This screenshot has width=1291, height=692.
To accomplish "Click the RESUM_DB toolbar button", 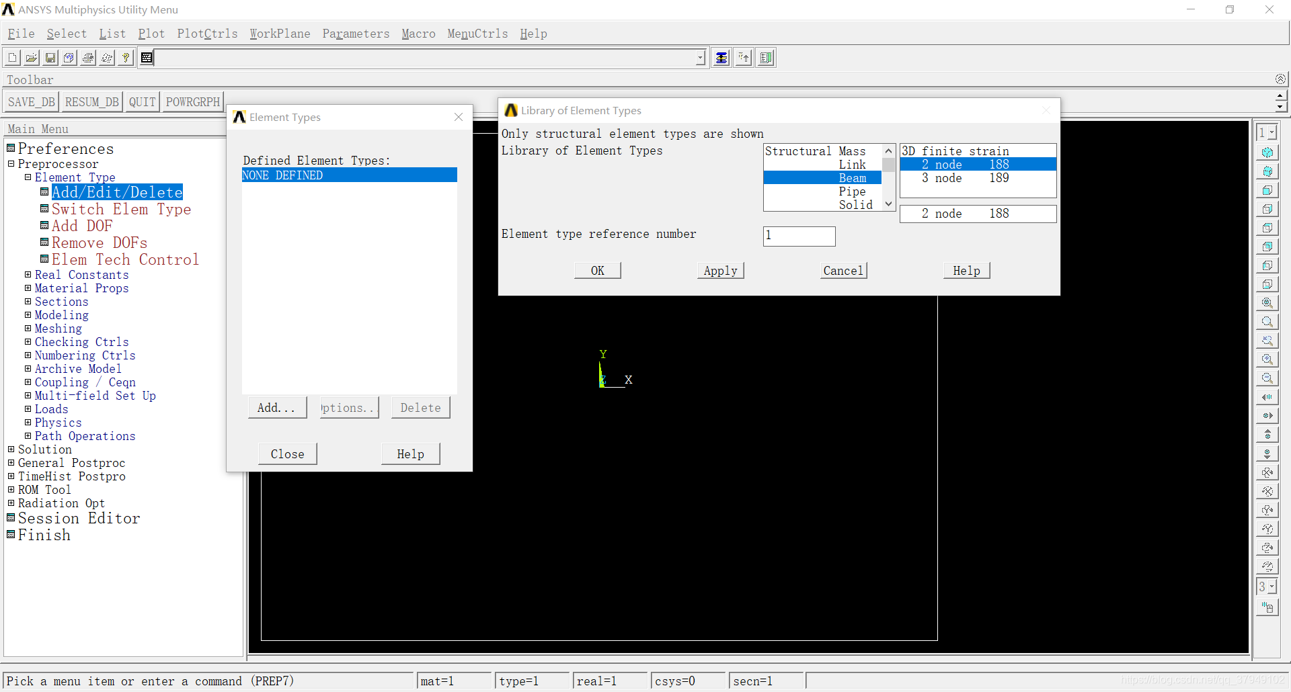I will click(x=92, y=102).
